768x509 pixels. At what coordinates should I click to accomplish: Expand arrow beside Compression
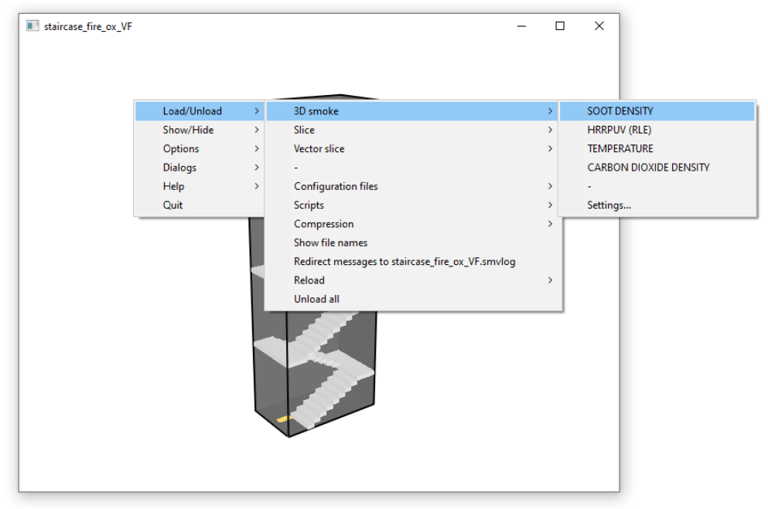point(550,224)
